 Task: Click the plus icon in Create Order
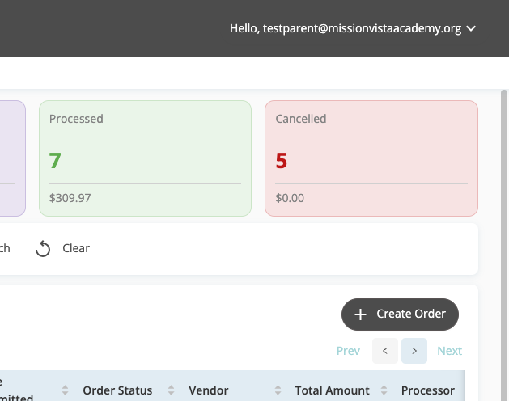click(360, 314)
